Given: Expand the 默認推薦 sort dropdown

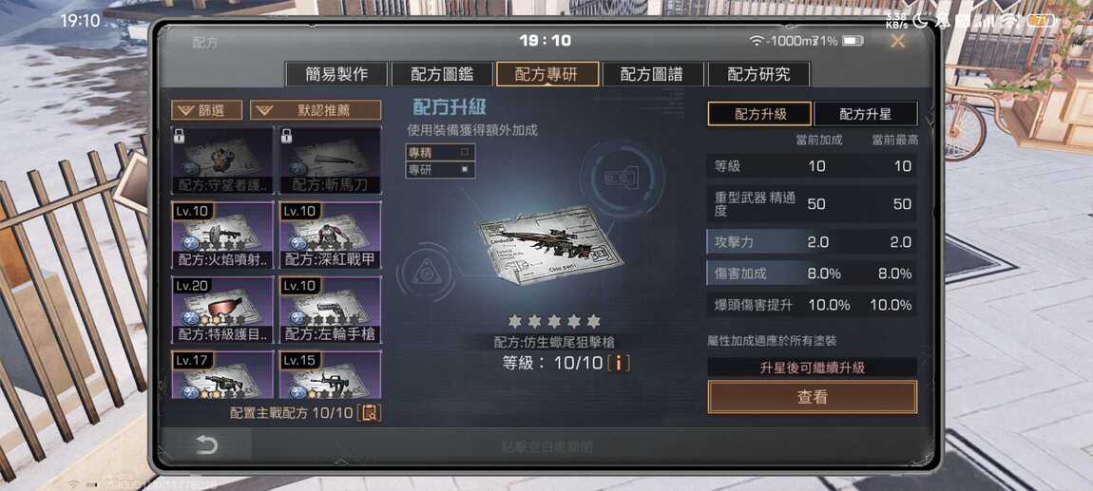Looking at the screenshot, I should point(316,110).
